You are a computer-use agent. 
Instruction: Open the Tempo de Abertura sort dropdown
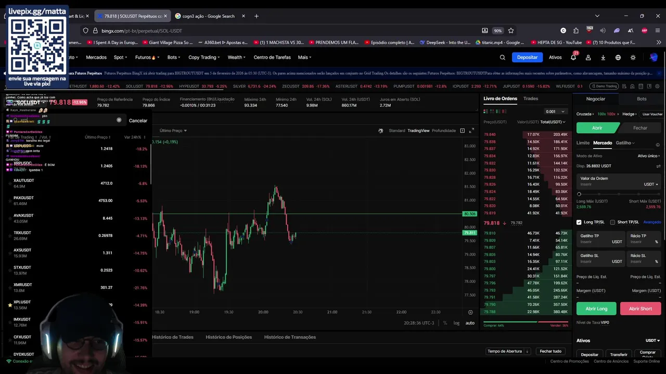[x=508, y=351]
